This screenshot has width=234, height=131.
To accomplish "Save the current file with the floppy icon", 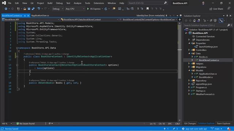I will [29, 9].
